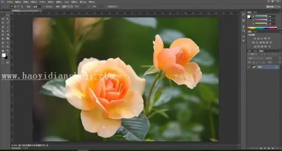This screenshot has width=282, height=151.
Task: Change screen mode from toolbox bottom
Action: (8, 62)
